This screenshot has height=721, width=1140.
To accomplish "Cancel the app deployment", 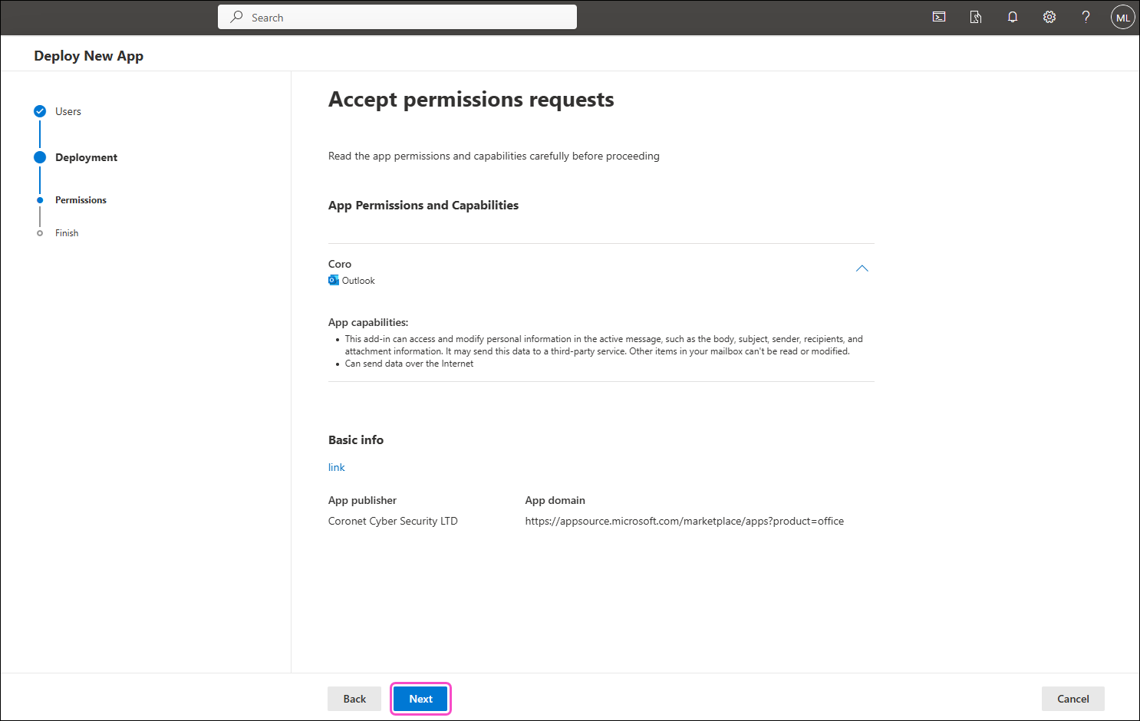I will coord(1072,699).
